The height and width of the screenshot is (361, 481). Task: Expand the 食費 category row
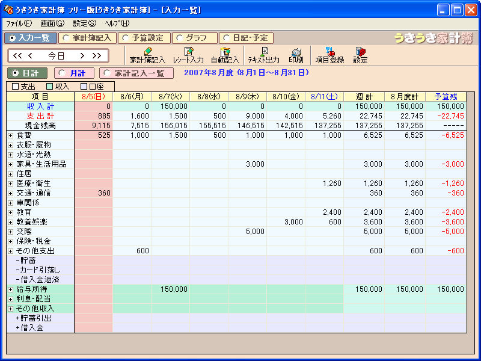[10, 136]
